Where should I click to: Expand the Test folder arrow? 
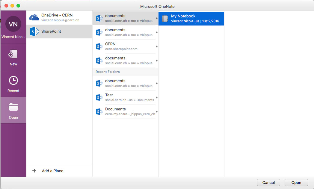157,97
